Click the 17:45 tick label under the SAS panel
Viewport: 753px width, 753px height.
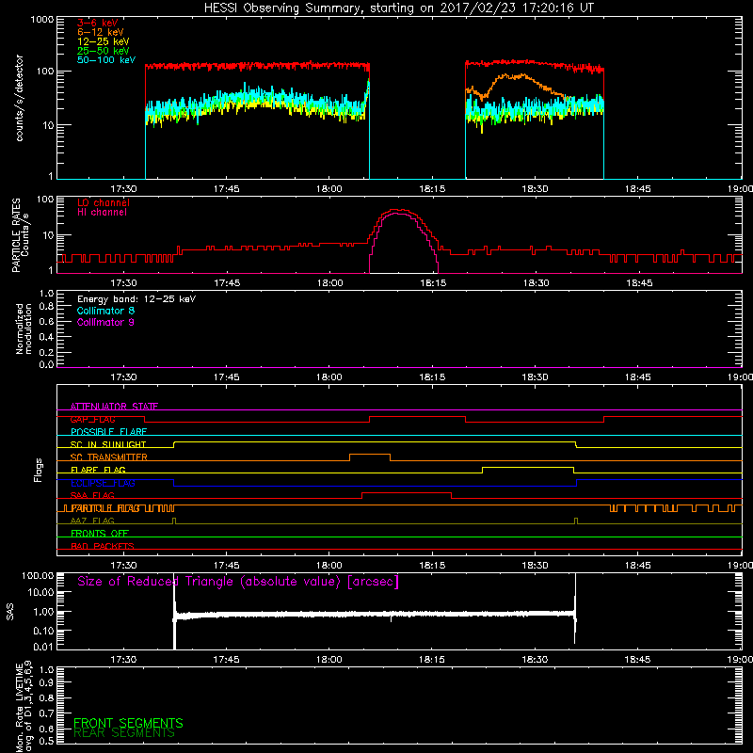226,660
